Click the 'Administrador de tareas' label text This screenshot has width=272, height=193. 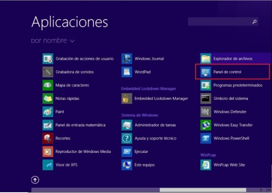pos(155,125)
